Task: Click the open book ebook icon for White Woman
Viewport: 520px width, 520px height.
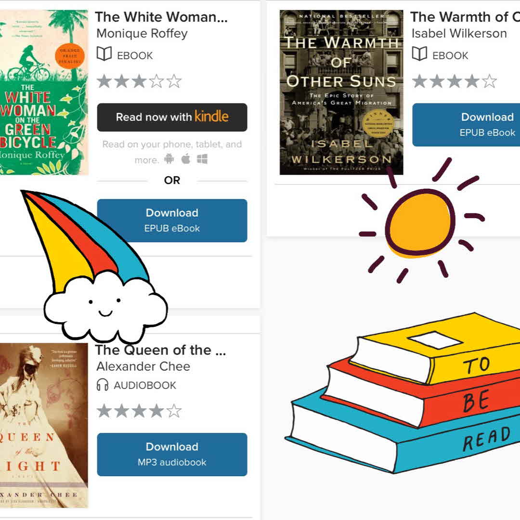Action: pyautogui.click(x=104, y=54)
